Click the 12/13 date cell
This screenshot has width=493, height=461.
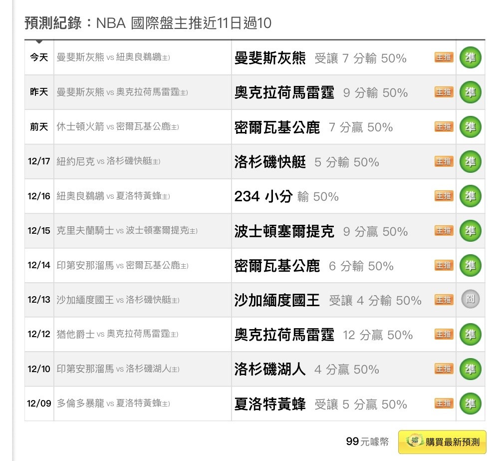coord(39,299)
